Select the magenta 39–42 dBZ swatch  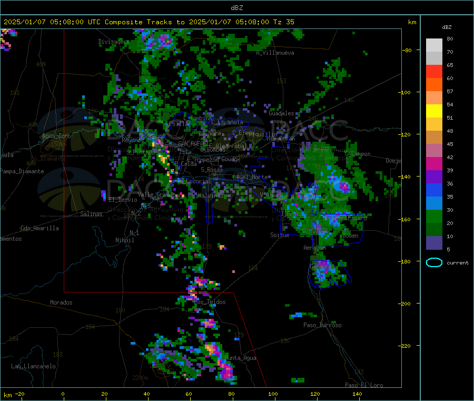[x=434, y=163]
